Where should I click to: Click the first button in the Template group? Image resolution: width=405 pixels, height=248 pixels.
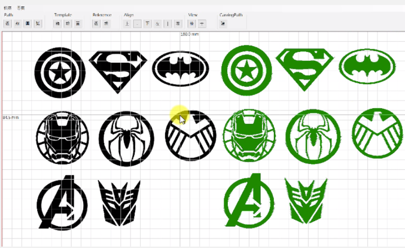coord(57,24)
